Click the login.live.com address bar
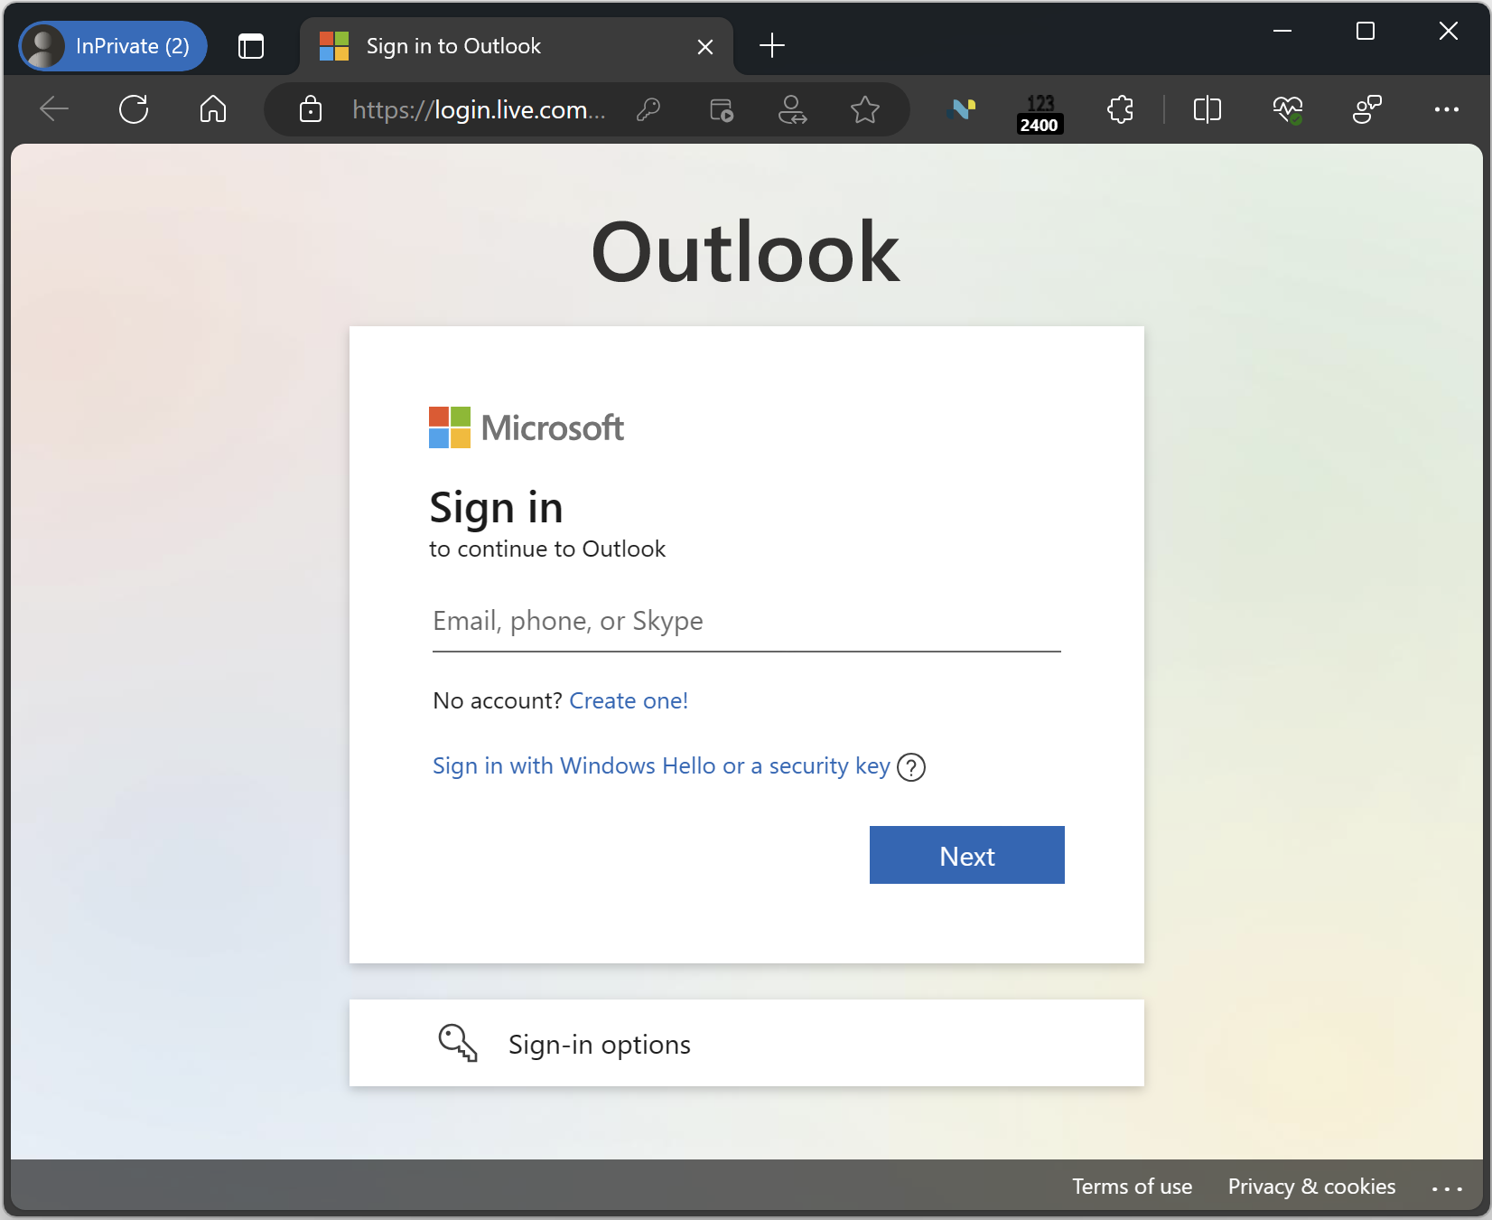 tap(479, 109)
